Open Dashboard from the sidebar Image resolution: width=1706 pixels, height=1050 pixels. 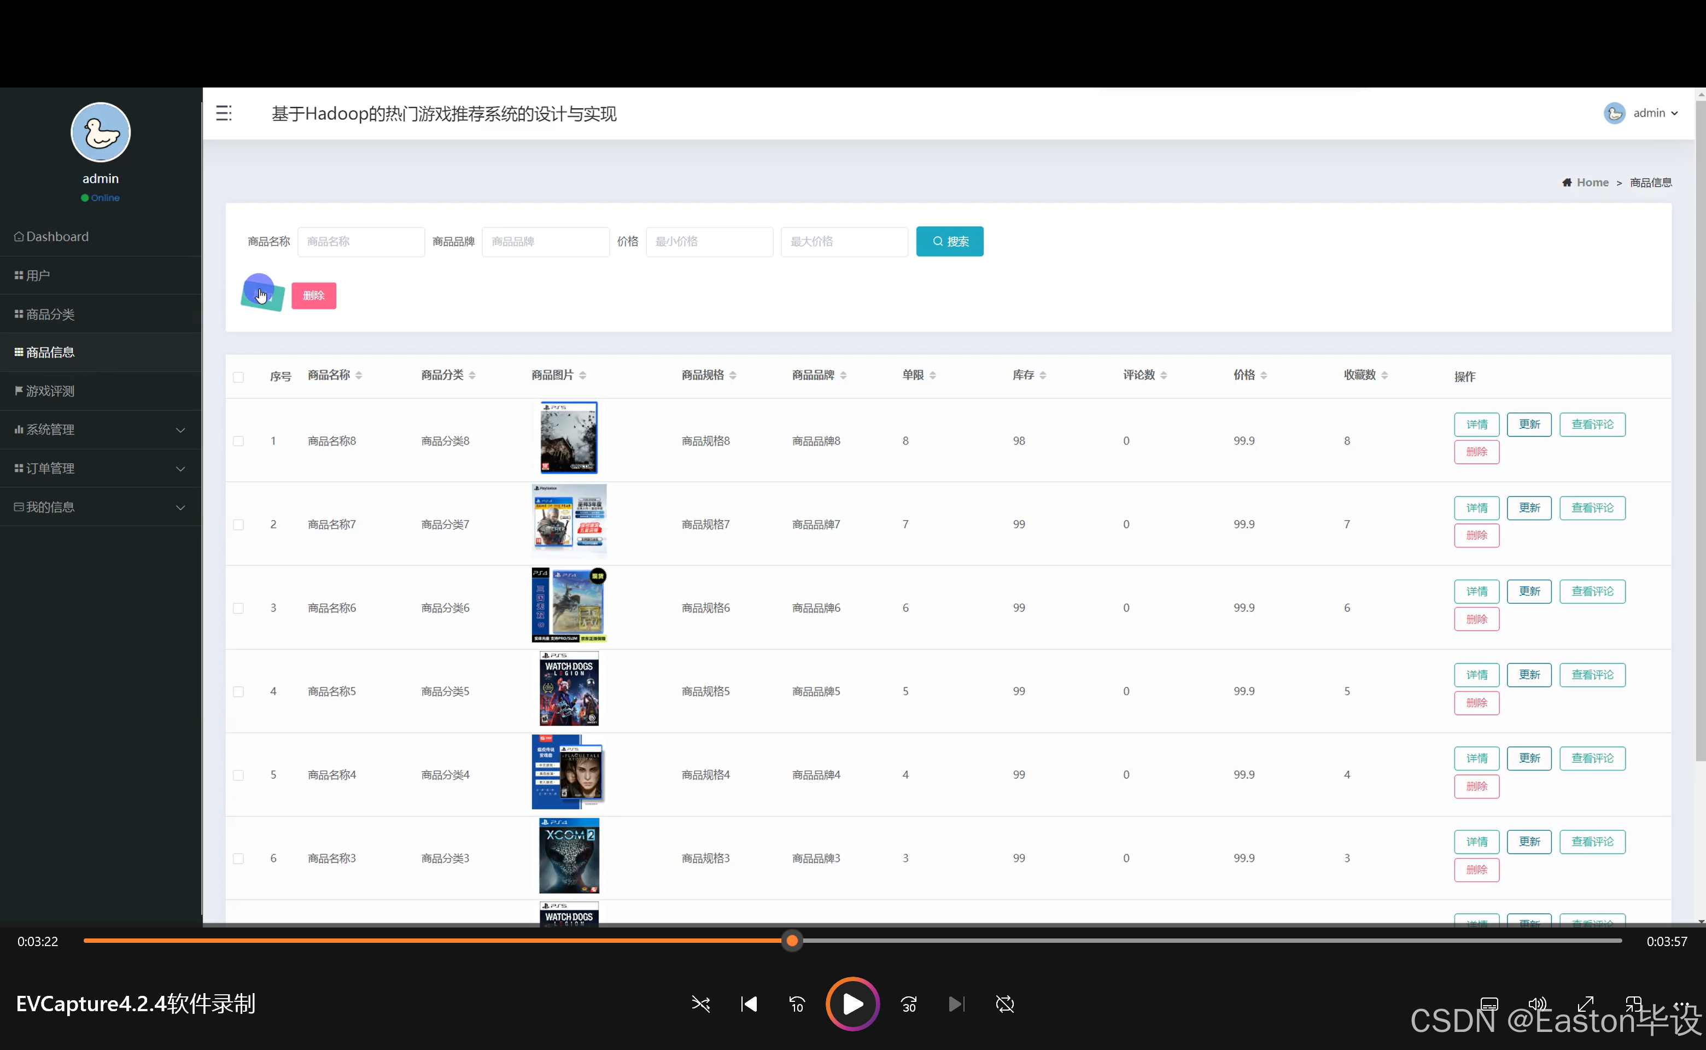pyautogui.click(x=101, y=237)
